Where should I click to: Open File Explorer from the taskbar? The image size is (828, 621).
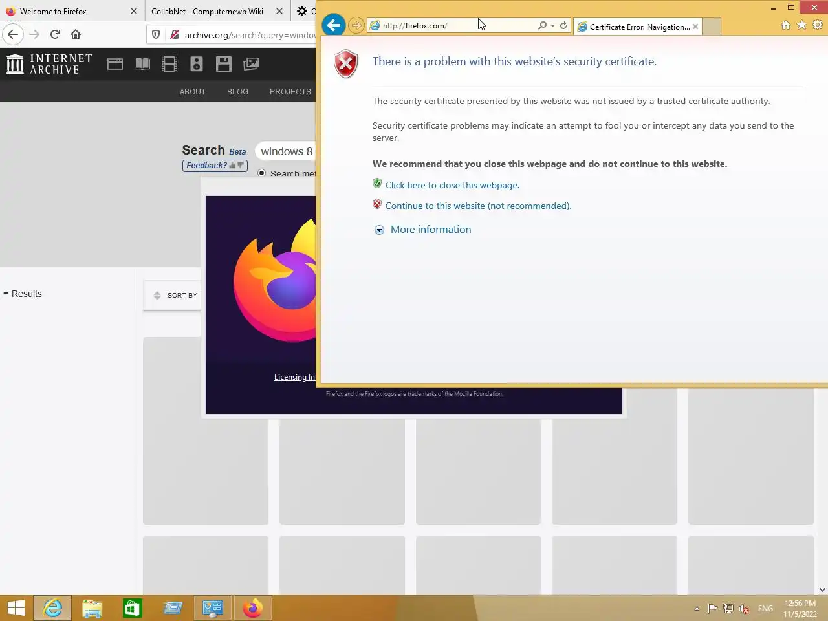pyautogui.click(x=93, y=608)
